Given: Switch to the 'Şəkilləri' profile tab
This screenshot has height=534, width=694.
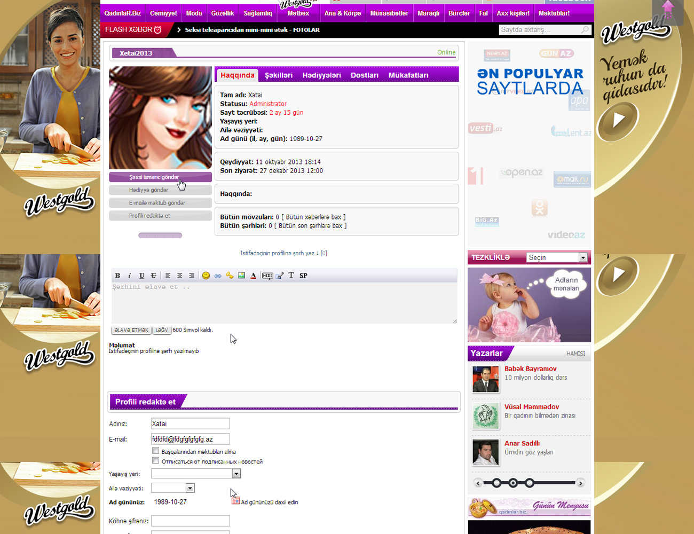Looking at the screenshot, I should coord(279,75).
